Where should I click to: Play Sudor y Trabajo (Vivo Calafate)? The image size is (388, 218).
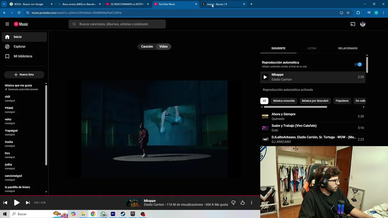[x=313, y=128]
